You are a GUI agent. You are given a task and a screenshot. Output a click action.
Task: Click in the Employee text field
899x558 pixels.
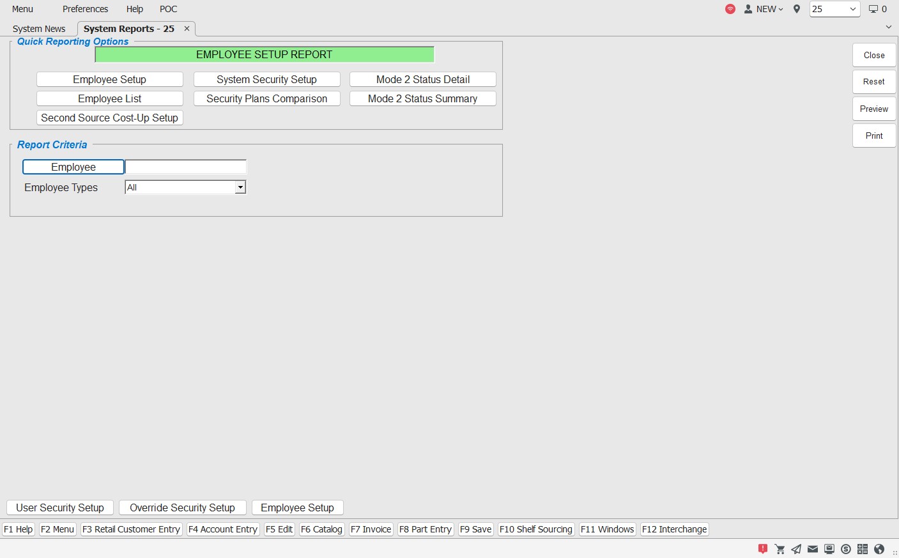(185, 167)
